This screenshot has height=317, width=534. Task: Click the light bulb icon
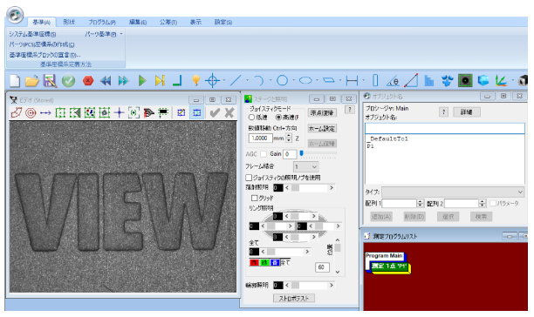click(195, 81)
